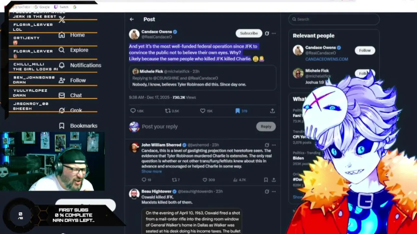Viewport: 417px width, 234px height.
Task: Open Notifications in sidebar
Action: click(x=80, y=65)
